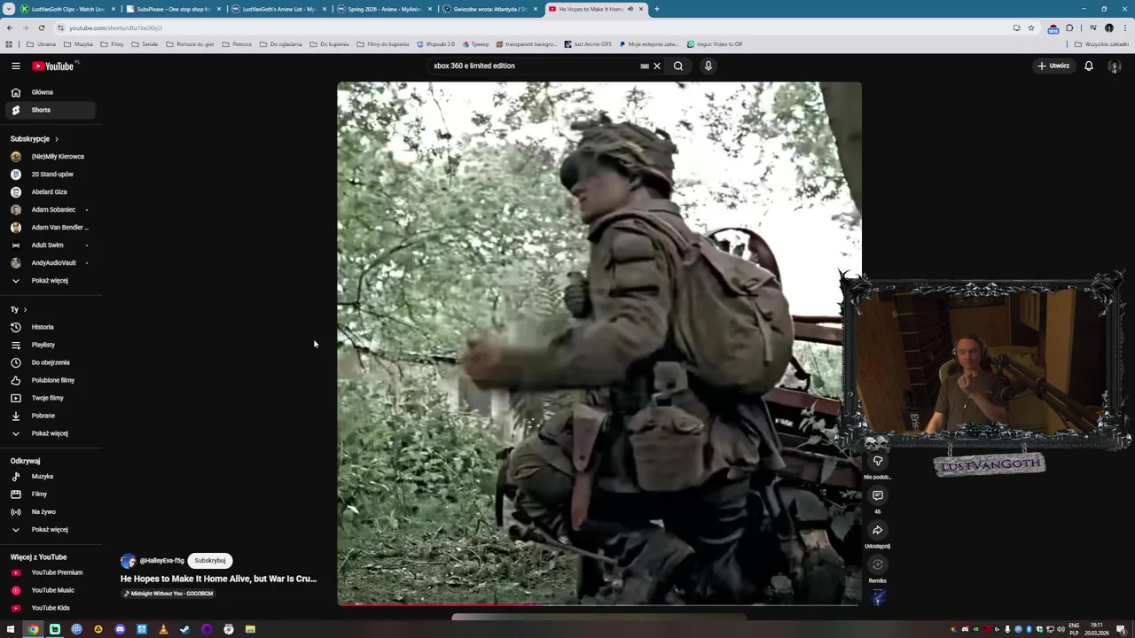Open the Adam Sobaniec channel
Viewport: 1135px width, 638px height.
click(49, 209)
